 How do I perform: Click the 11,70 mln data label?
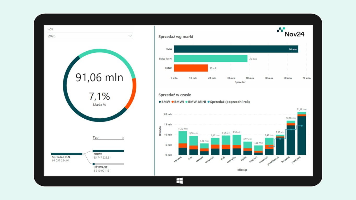(x=183, y=129)
